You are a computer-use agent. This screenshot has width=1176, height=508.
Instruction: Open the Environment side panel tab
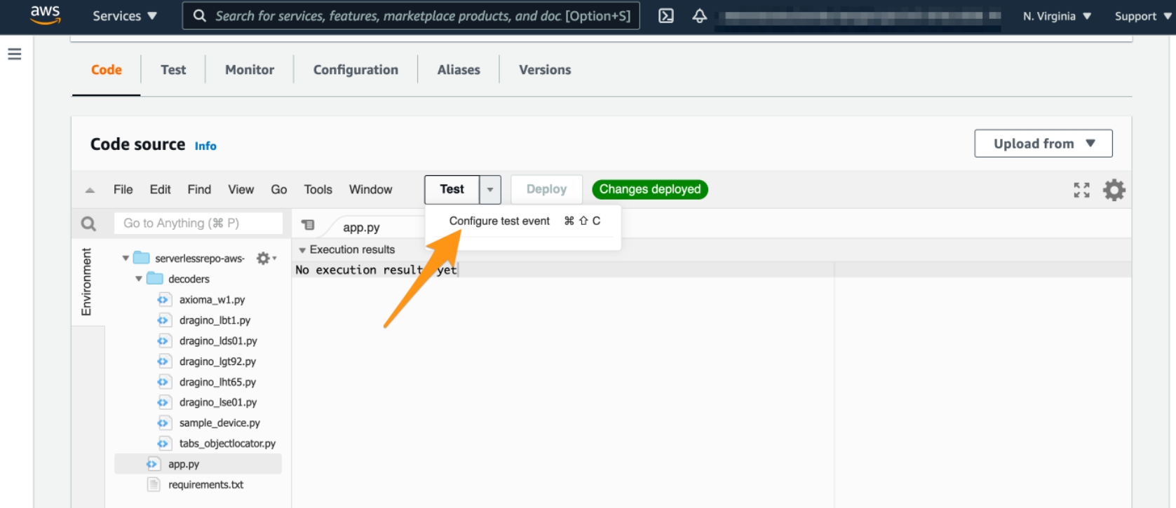(87, 282)
